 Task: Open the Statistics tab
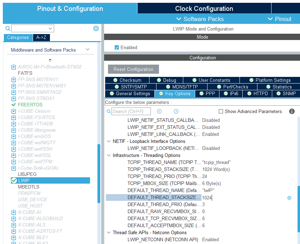(x=279, y=87)
